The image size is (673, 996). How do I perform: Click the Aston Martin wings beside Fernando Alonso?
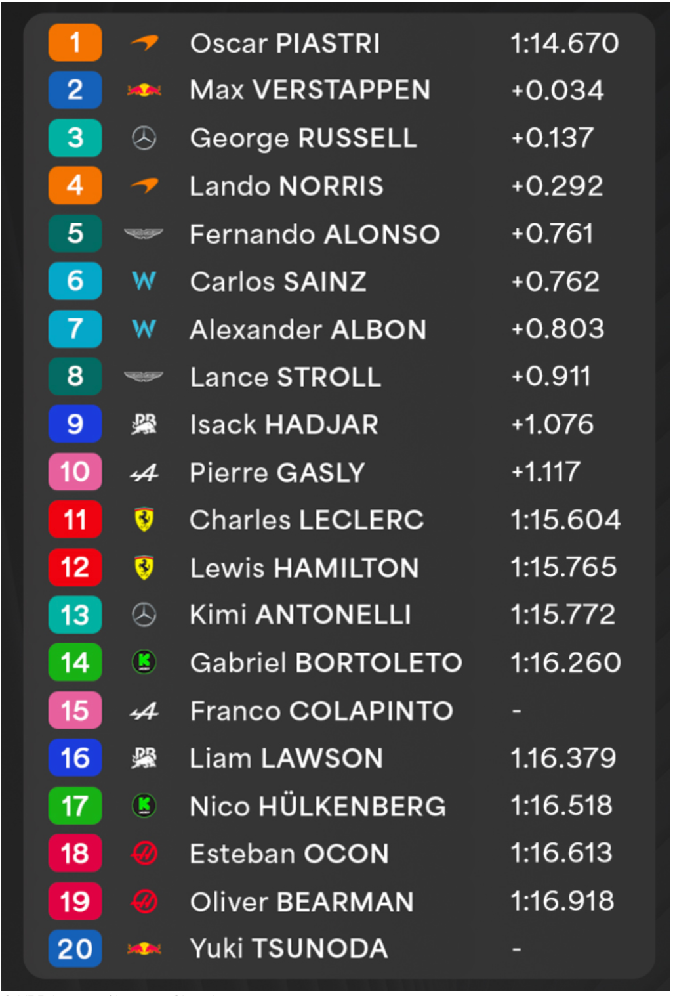point(144,233)
